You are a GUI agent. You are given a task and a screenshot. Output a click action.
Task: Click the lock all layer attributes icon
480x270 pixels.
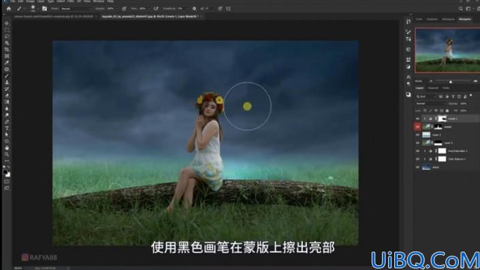pos(447,110)
